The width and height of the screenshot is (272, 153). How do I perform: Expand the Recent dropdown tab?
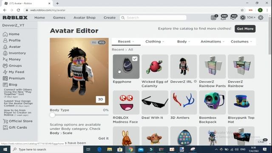click(x=126, y=42)
